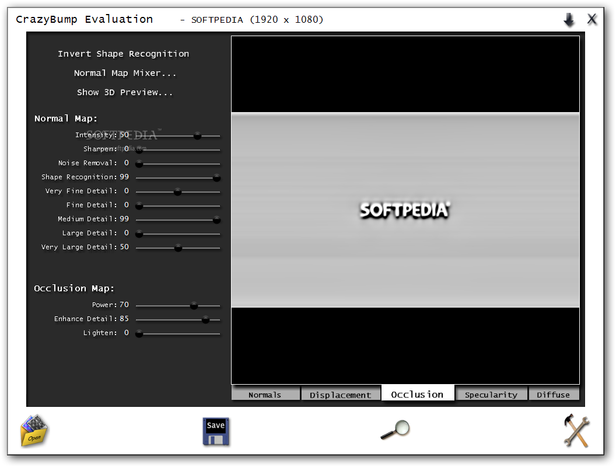Select the Occlusion tab

pyautogui.click(x=418, y=393)
